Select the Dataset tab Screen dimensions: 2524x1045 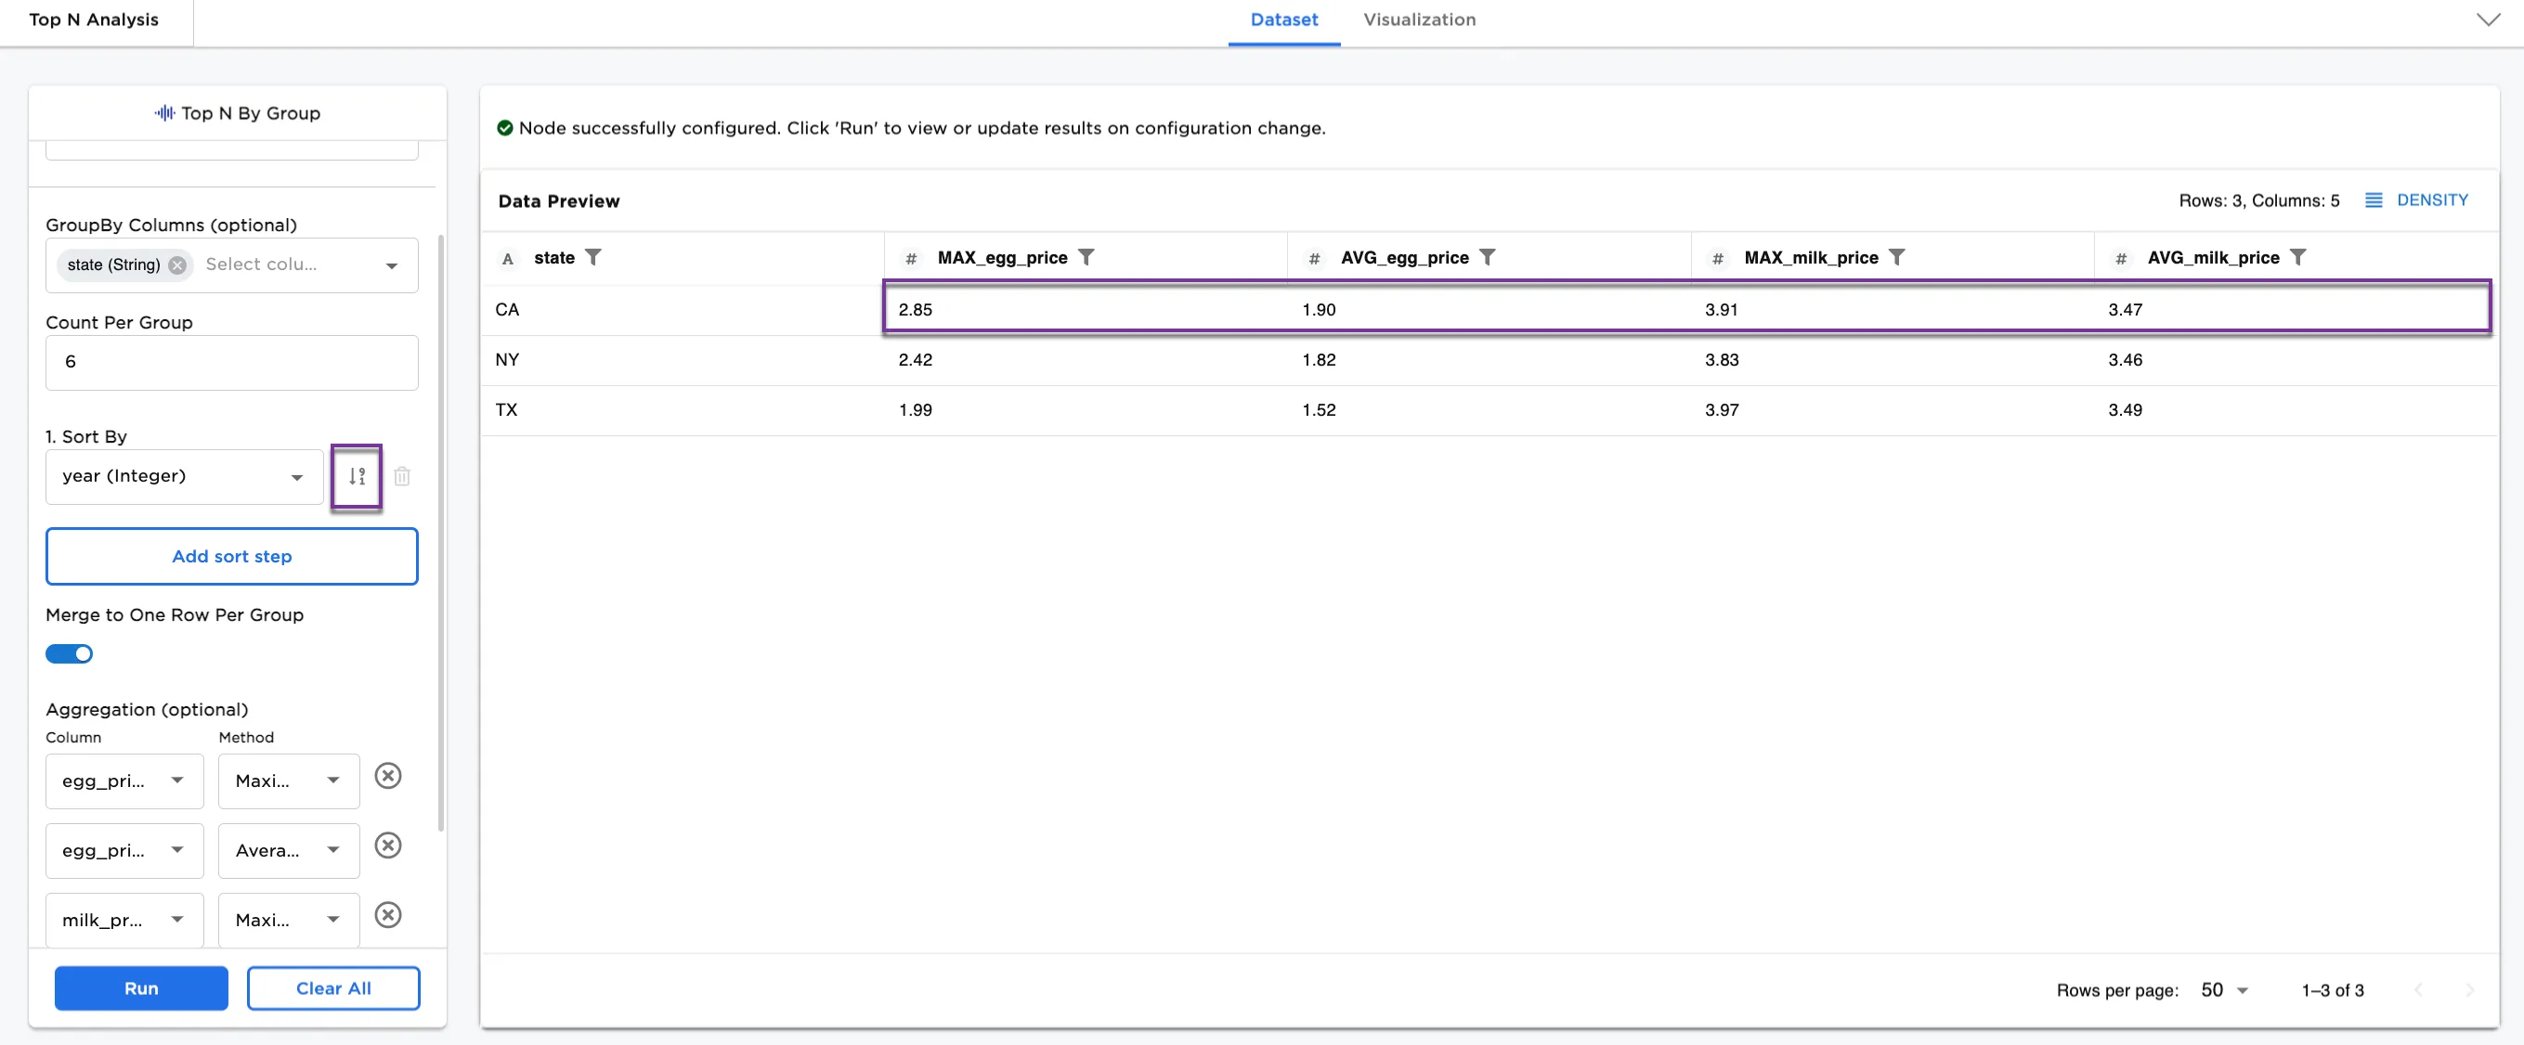coord(1283,19)
